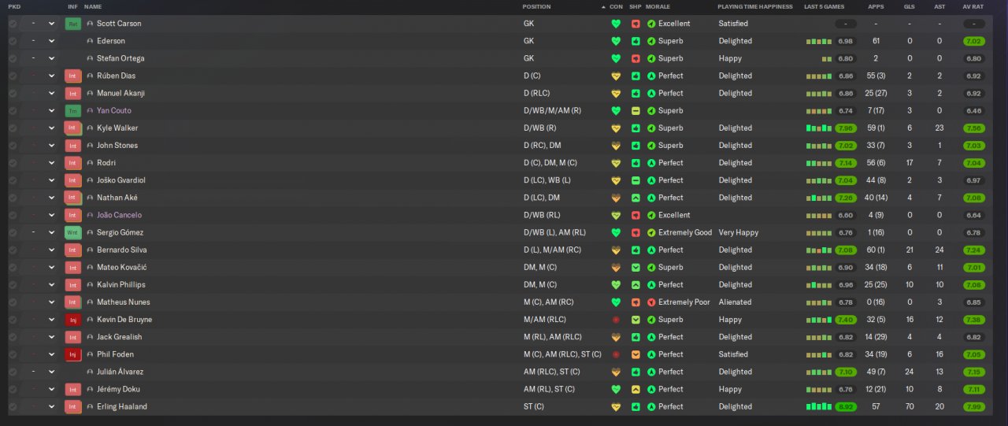Open the role dropdown for Julián Álvarez
This screenshot has height=426, width=1008.
click(43, 372)
